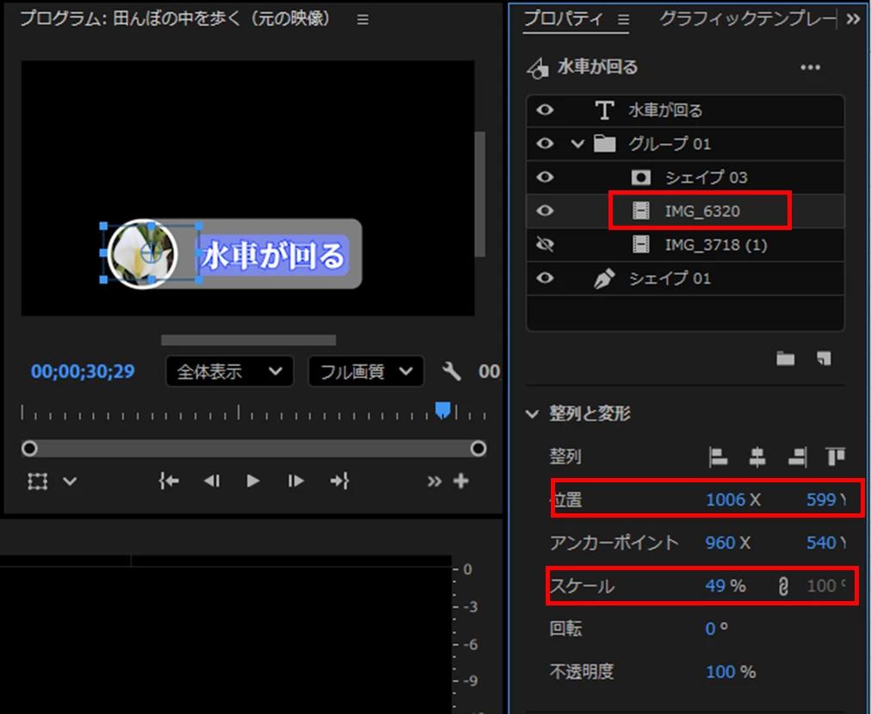The height and width of the screenshot is (714, 871).
Task: Click the blue playhead on time ruler
Action: [442, 410]
